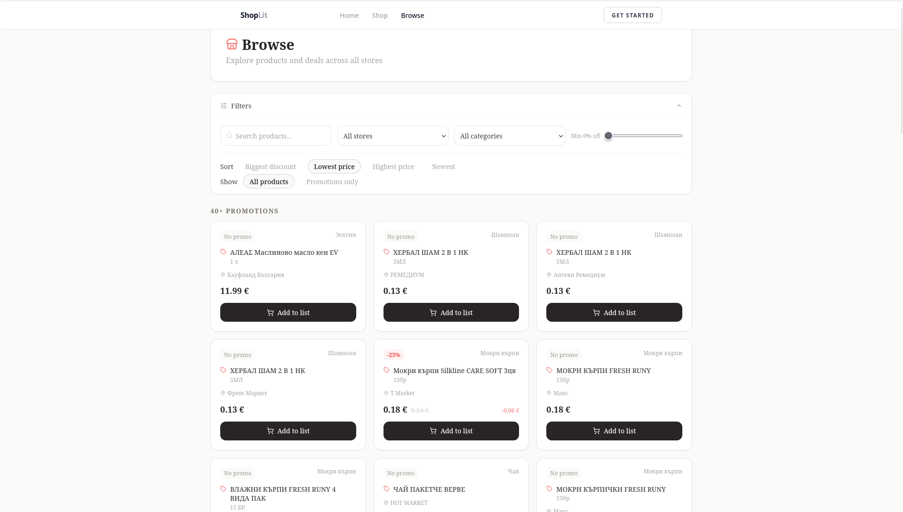
Task: Go to the Home nav link
Action: click(349, 16)
